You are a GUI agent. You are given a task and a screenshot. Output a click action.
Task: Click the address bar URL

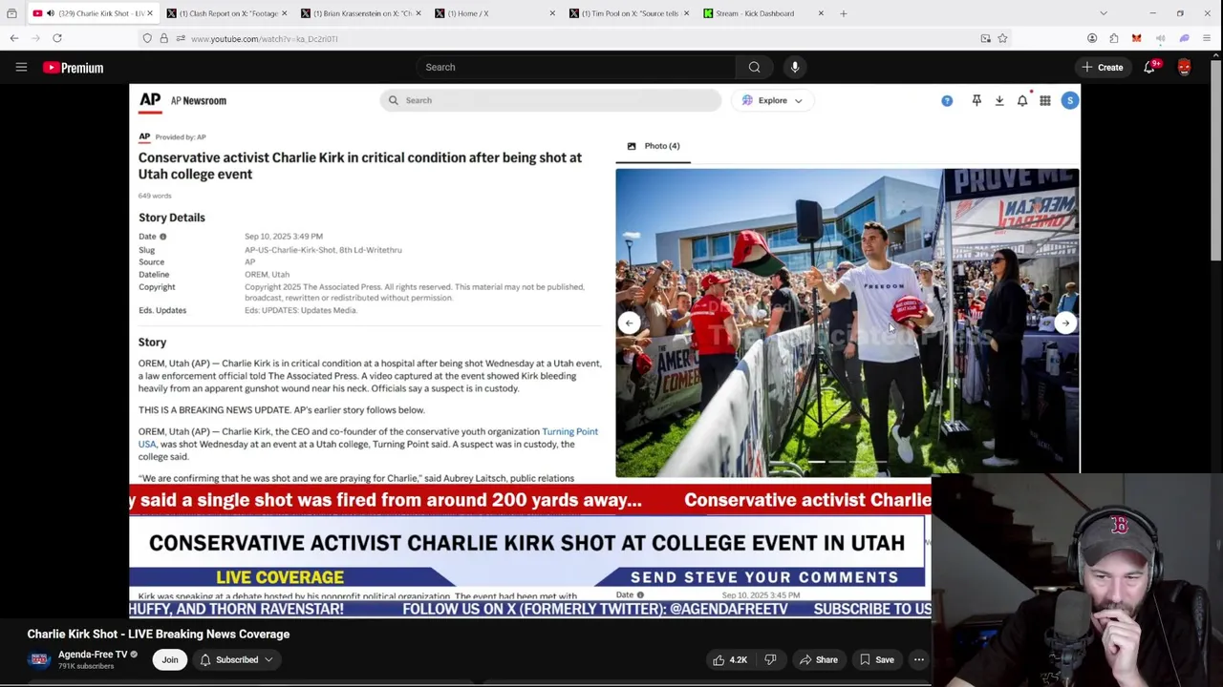pyautogui.click(x=264, y=39)
